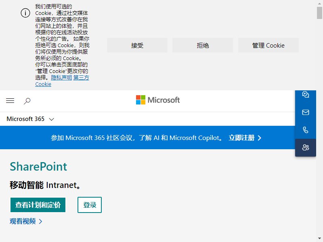Viewport: 323px width, 242px height.
Task: Click the 登录 button
Action: click(90, 205)
